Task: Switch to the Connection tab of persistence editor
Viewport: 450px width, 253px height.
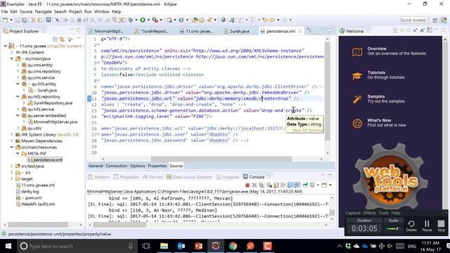Action: [116, 166]
